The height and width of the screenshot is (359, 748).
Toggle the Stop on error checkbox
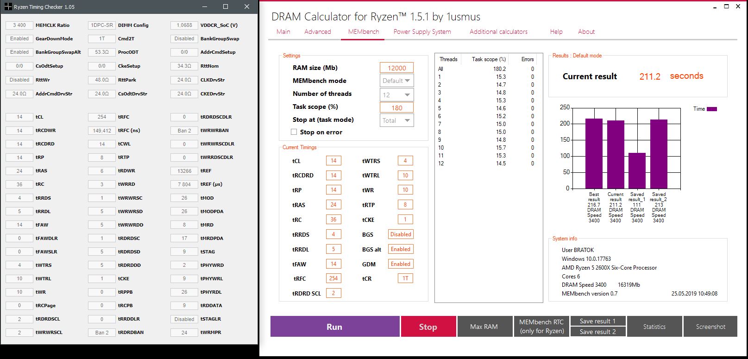coord(294,132)
